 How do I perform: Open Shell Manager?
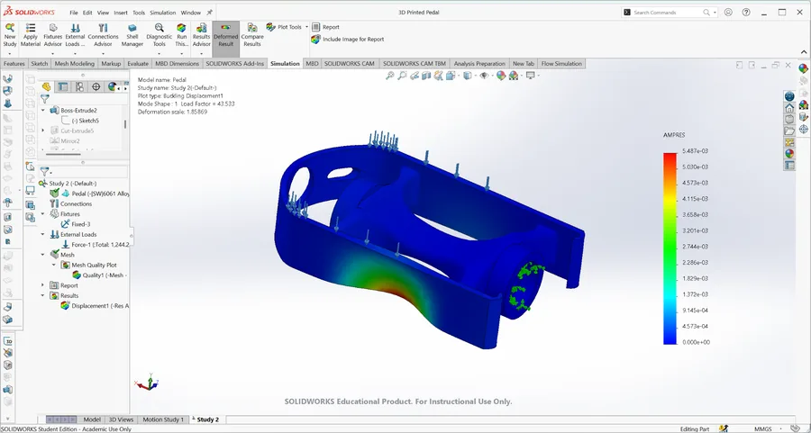click(x=132, y=35)
